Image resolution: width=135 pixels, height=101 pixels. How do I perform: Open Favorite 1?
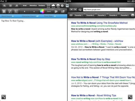tap(79, 15)
